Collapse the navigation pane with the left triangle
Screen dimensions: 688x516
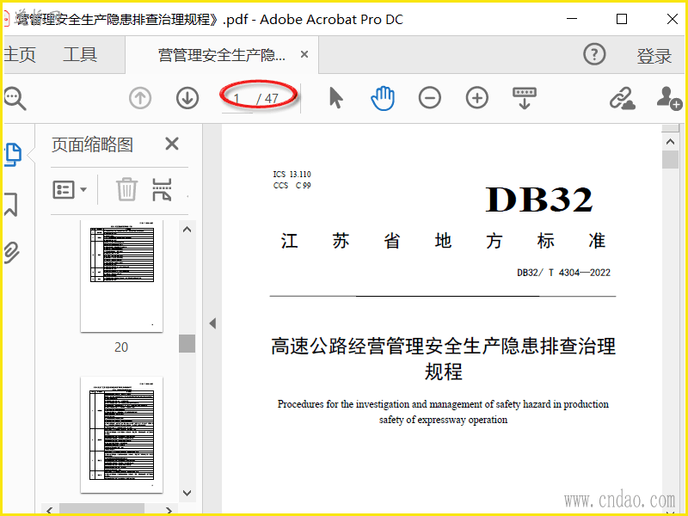(212, 323)
